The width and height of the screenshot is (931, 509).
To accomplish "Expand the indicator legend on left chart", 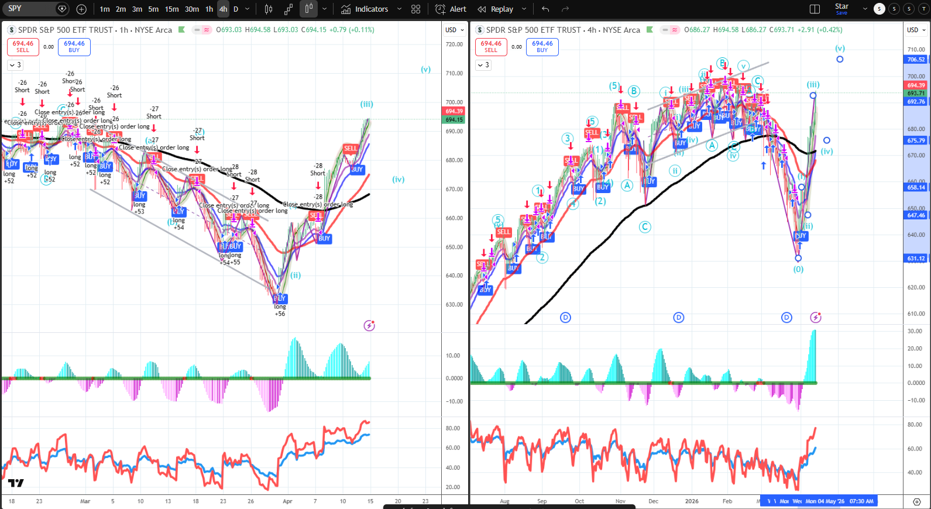I will point(15,65).
